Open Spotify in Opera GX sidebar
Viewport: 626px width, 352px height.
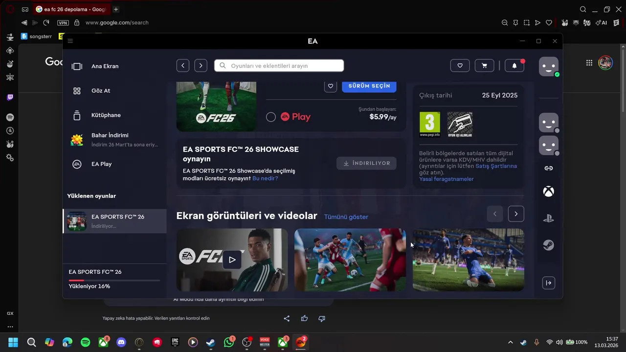[10, 117]
